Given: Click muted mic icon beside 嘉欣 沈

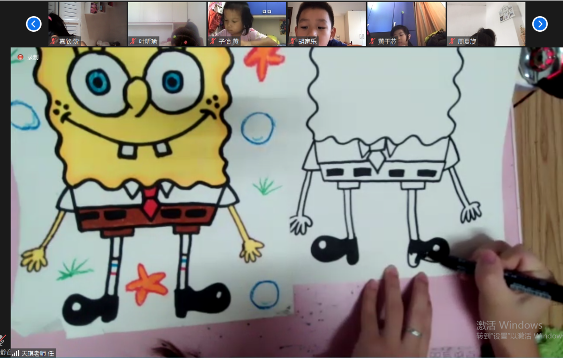Looking at the screenshot, I should (x=54, y=41).
